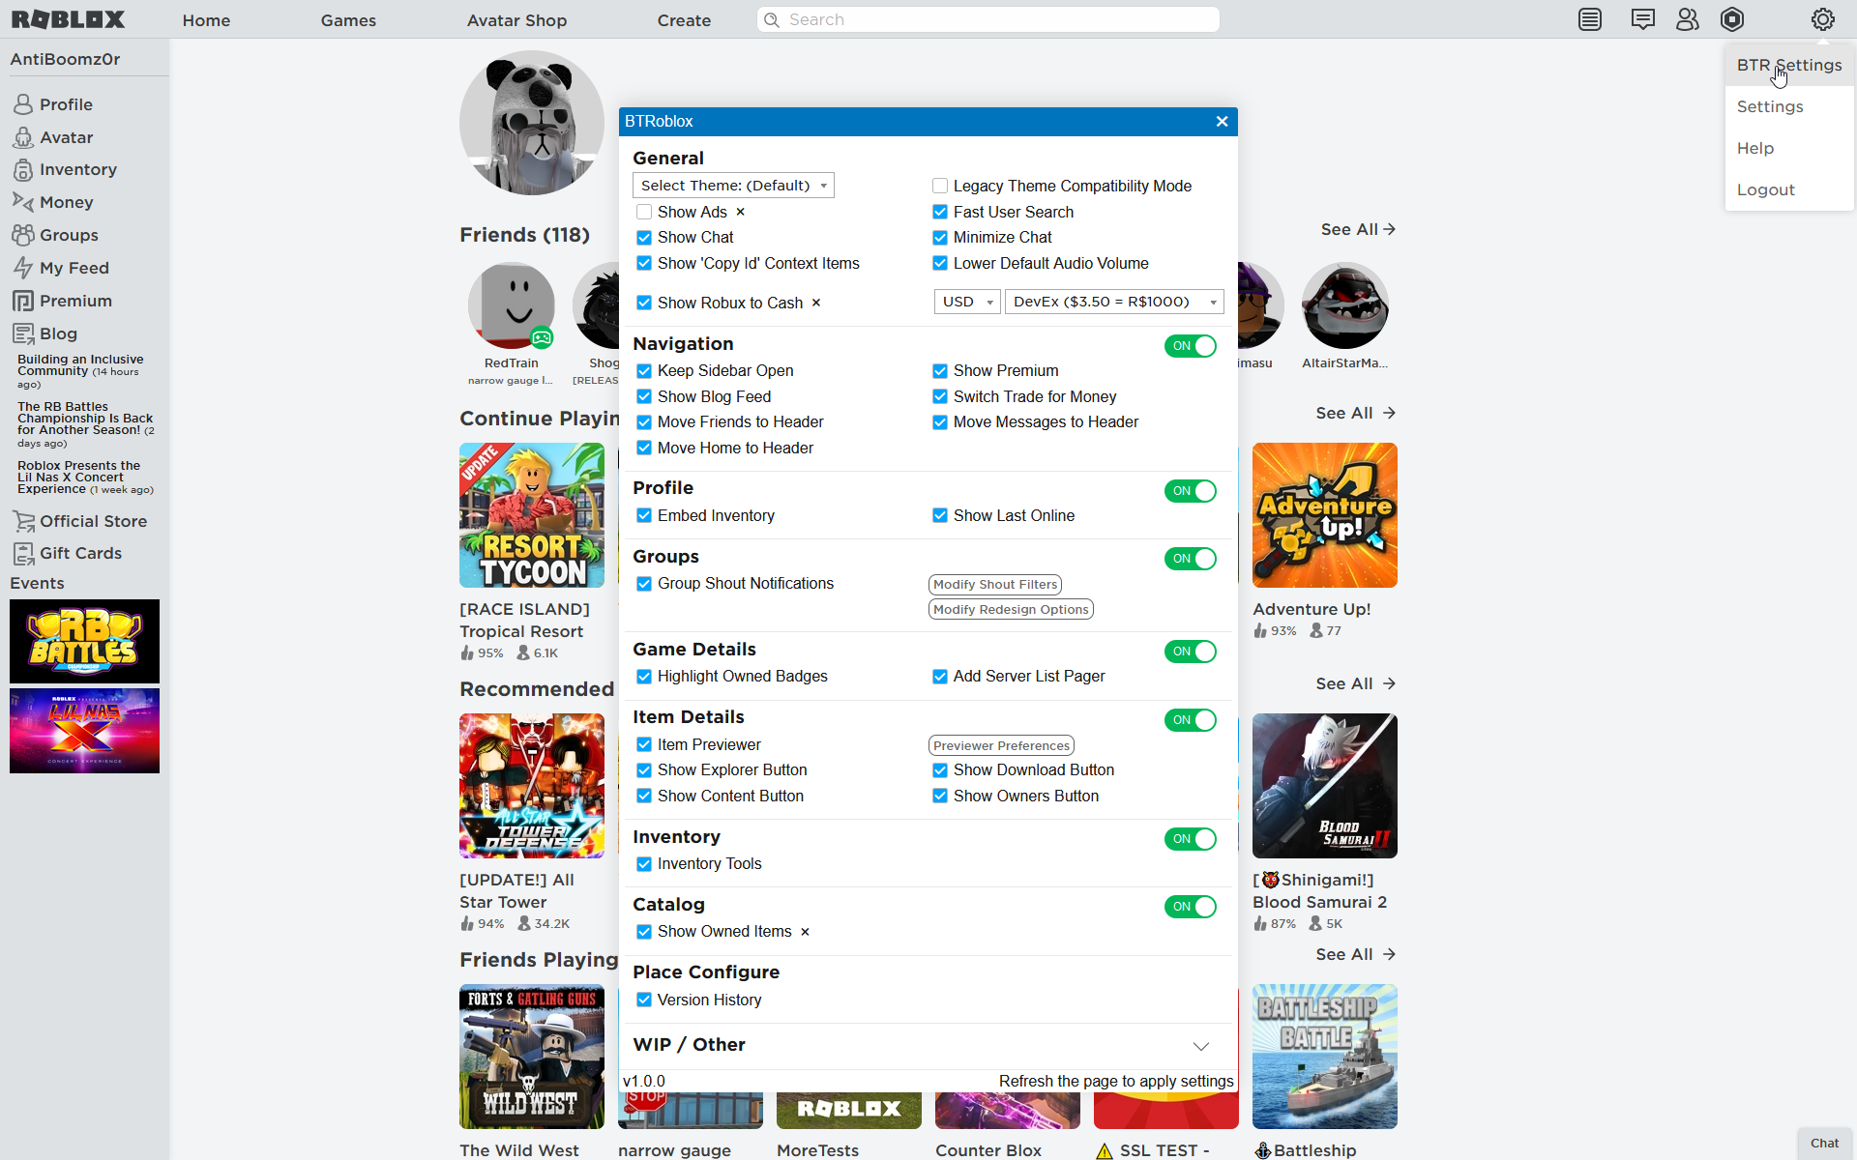Click Modify Shout Filters button
This screenshot has width=1857, height=1160.
coord(994,584)
